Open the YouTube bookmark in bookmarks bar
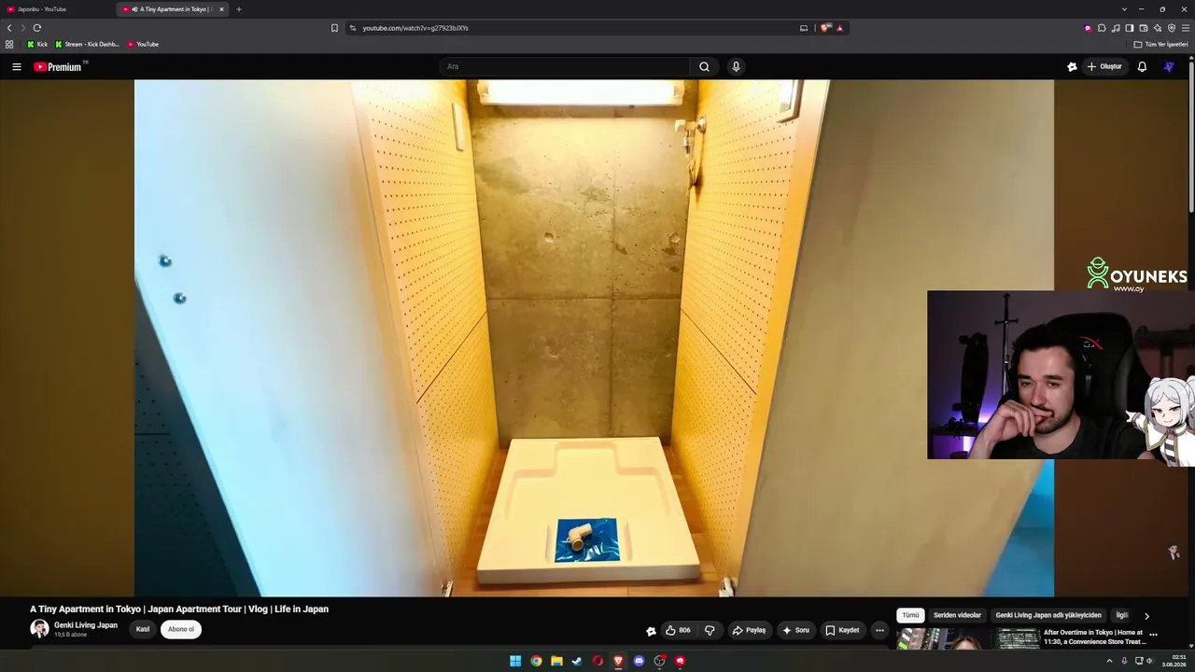 coord(143,44)
